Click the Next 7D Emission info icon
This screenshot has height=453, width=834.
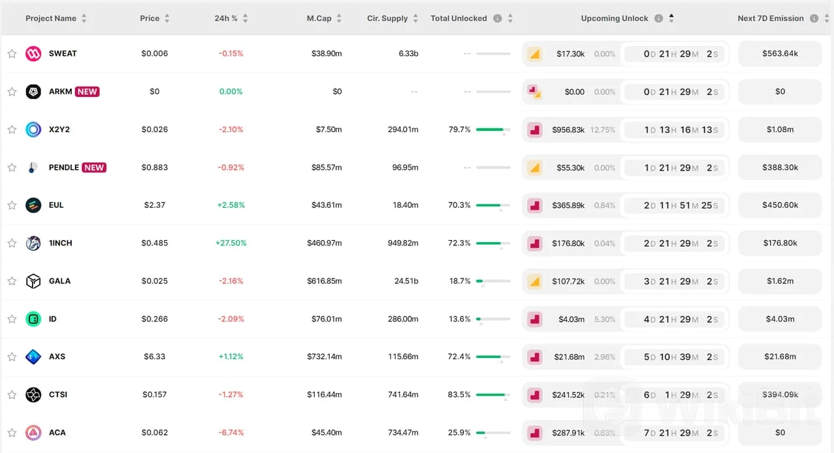click(x=814, y=18)
